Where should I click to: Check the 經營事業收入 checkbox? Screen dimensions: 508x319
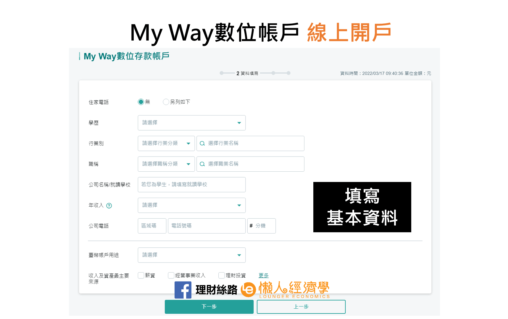click(x=171, y=275)
